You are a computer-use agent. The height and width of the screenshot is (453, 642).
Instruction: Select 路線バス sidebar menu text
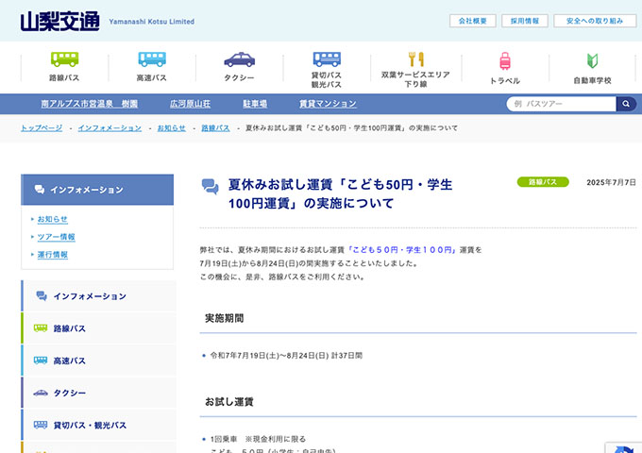point(69,328)
